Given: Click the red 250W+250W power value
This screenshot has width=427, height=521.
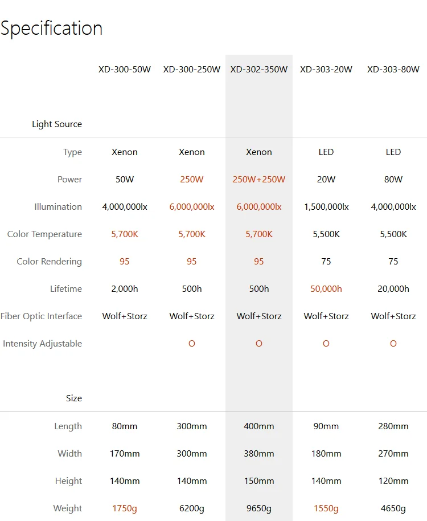Looking at the screenshot, I should [259, 180].
